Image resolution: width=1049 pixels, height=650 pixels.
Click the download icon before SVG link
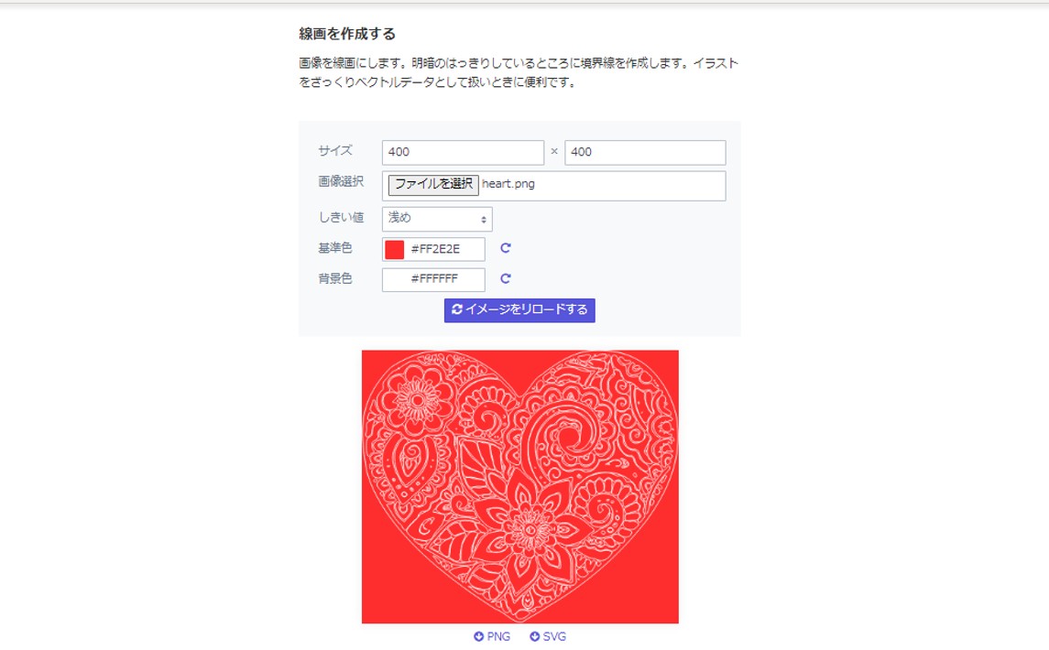coord(534,636)
